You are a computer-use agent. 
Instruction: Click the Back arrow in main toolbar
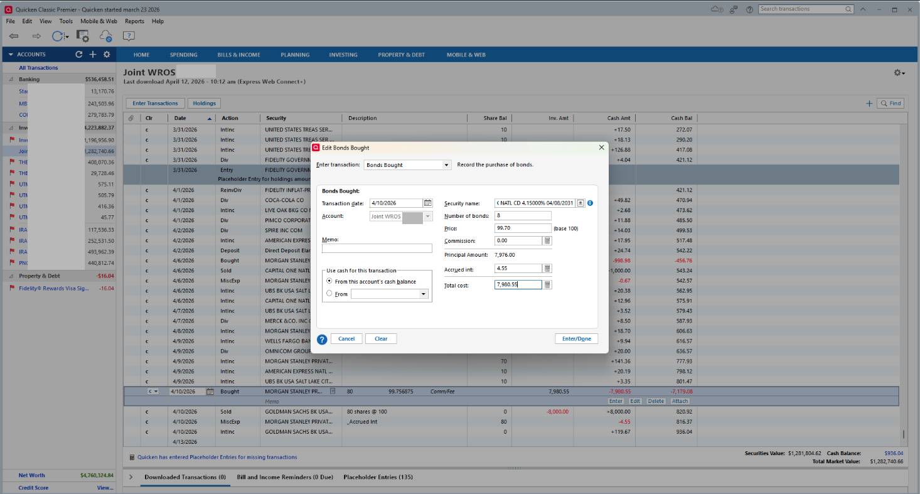tap(14, 36)
